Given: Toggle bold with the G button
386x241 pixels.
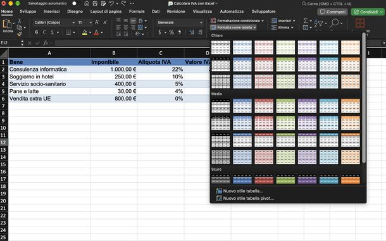Looking at the screenshot, I should click(x=37, y=32).
